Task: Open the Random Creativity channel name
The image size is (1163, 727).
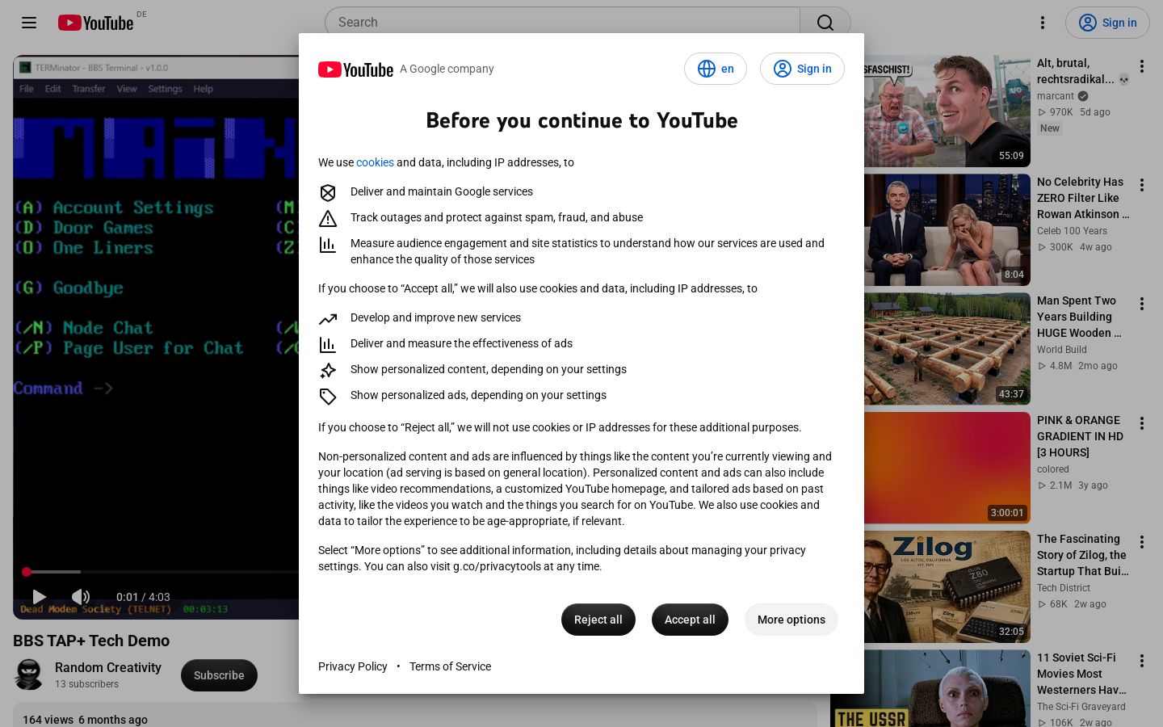Action: (108, 667)
